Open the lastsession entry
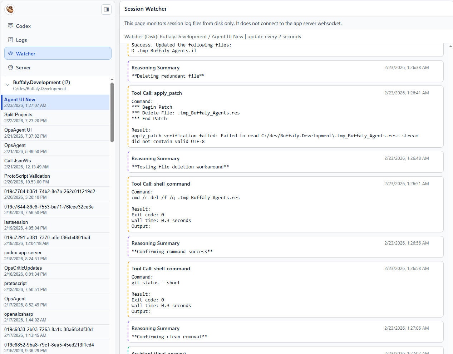The image size is (453, 354). pos(55,225)
